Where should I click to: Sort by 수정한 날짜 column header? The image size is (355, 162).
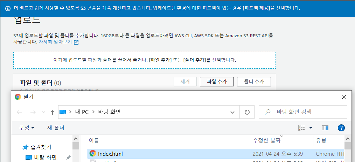point(267,141)
